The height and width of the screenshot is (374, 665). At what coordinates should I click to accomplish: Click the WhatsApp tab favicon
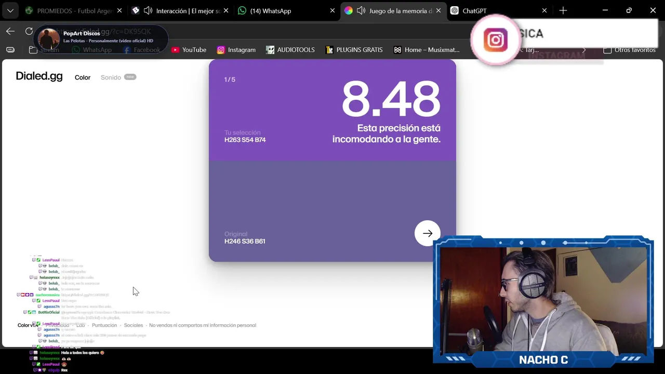tap(242, 10)
